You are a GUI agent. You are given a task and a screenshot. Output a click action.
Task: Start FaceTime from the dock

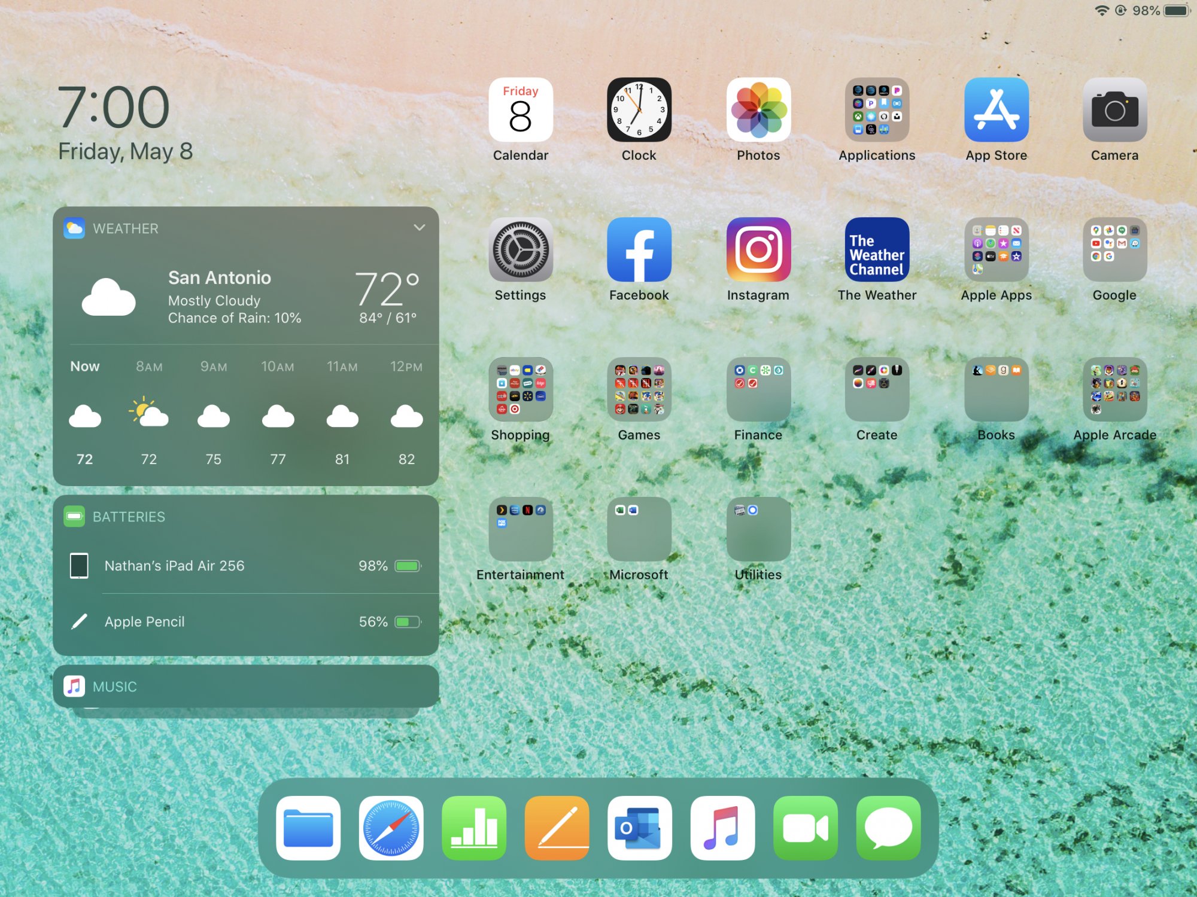pos(805,828)
